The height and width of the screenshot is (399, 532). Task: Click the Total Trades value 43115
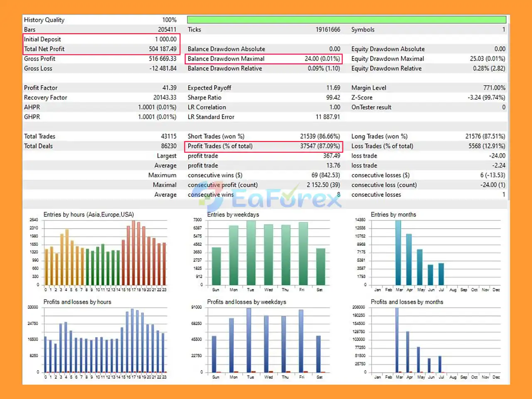click(x=168, y=136)
